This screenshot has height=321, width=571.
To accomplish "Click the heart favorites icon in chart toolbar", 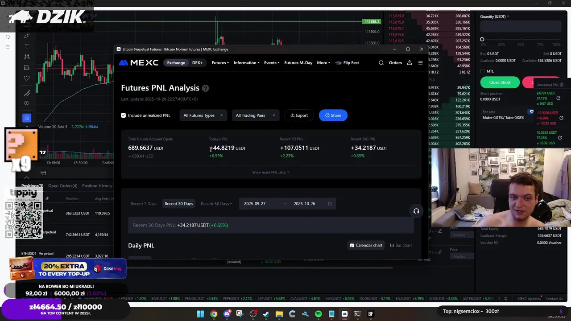I will 27,78.
